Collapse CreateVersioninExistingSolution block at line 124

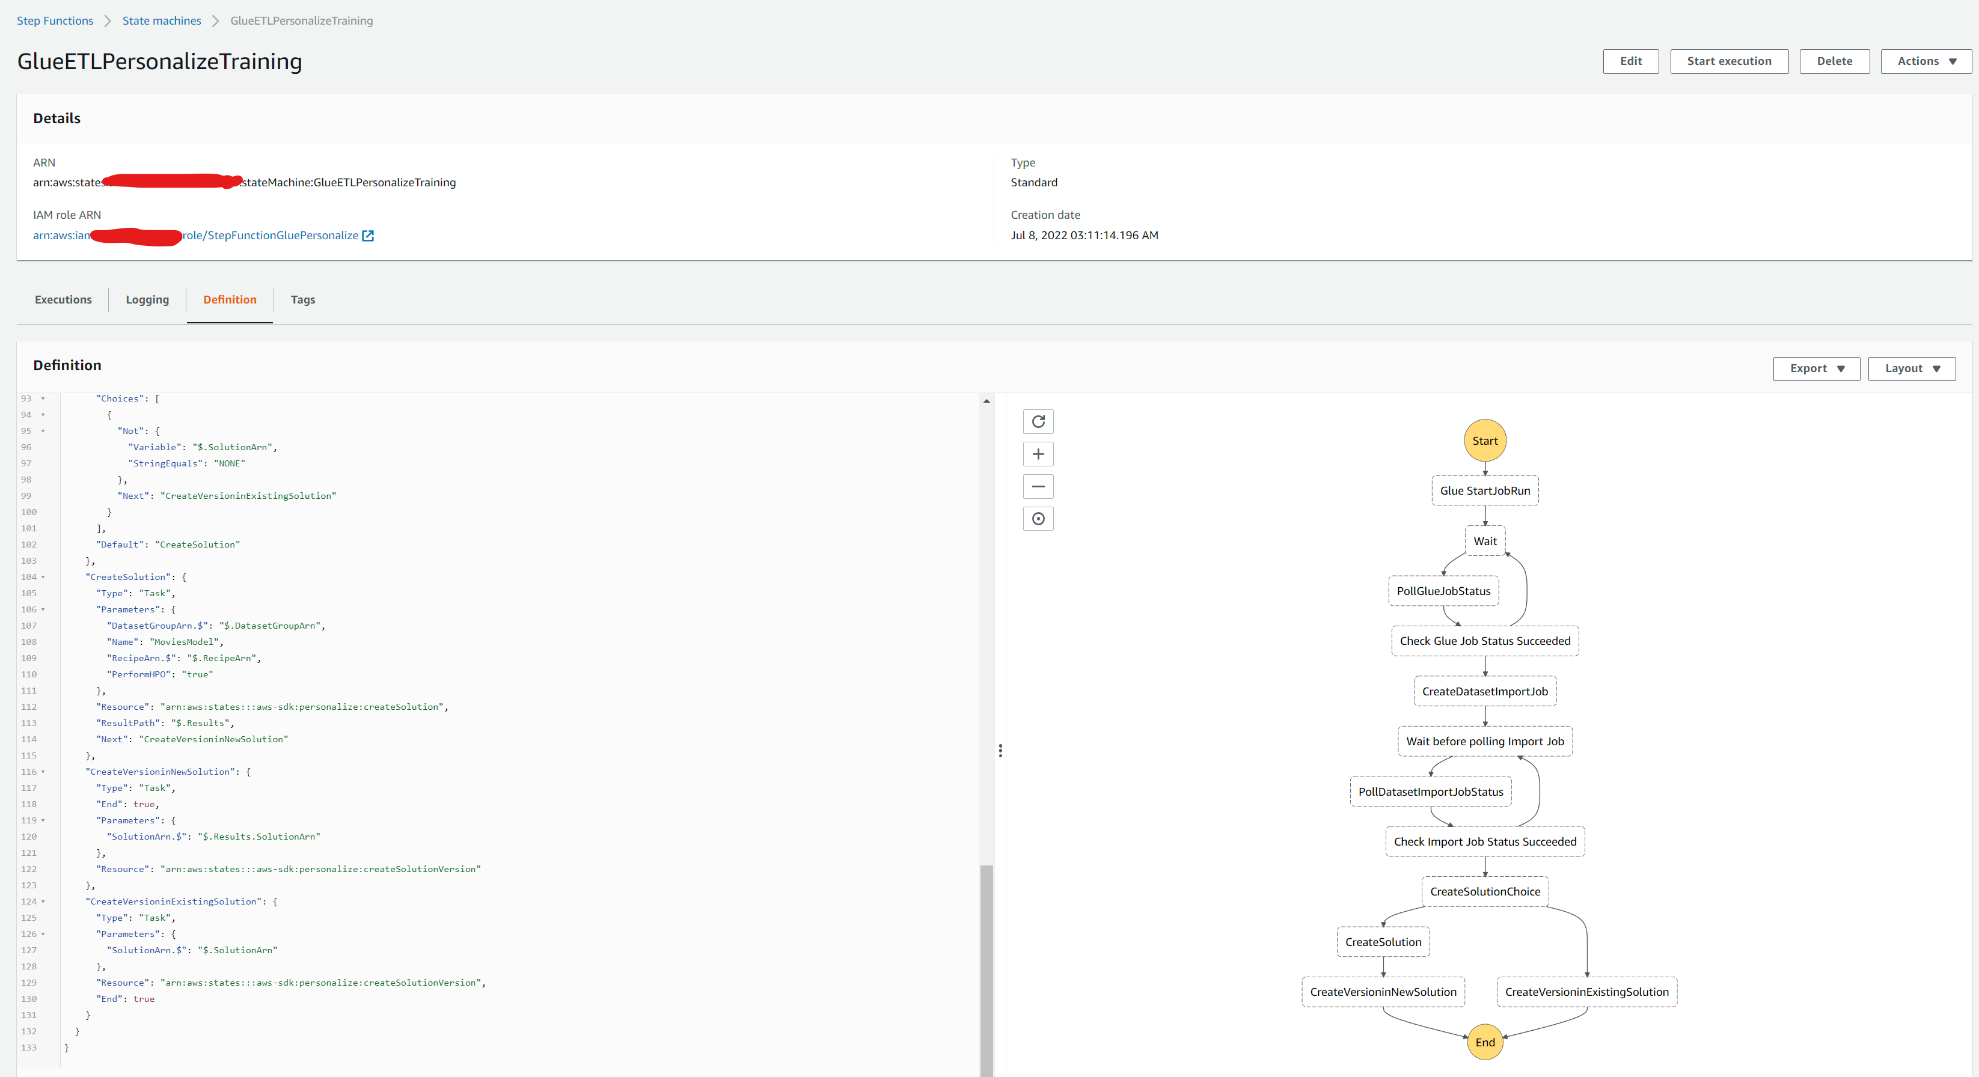(x=43, y=902)
